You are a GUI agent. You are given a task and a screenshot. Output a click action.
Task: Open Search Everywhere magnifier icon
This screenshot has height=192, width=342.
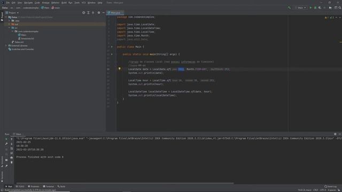pos(340,7)
